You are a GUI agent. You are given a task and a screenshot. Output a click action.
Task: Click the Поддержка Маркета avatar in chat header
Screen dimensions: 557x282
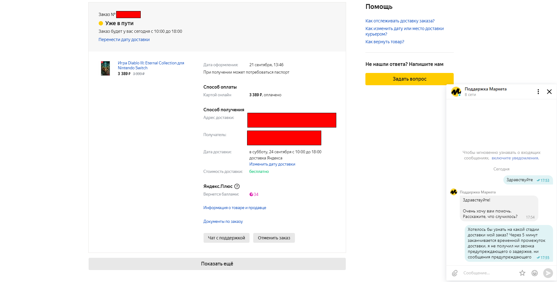(x=456, y=91)
